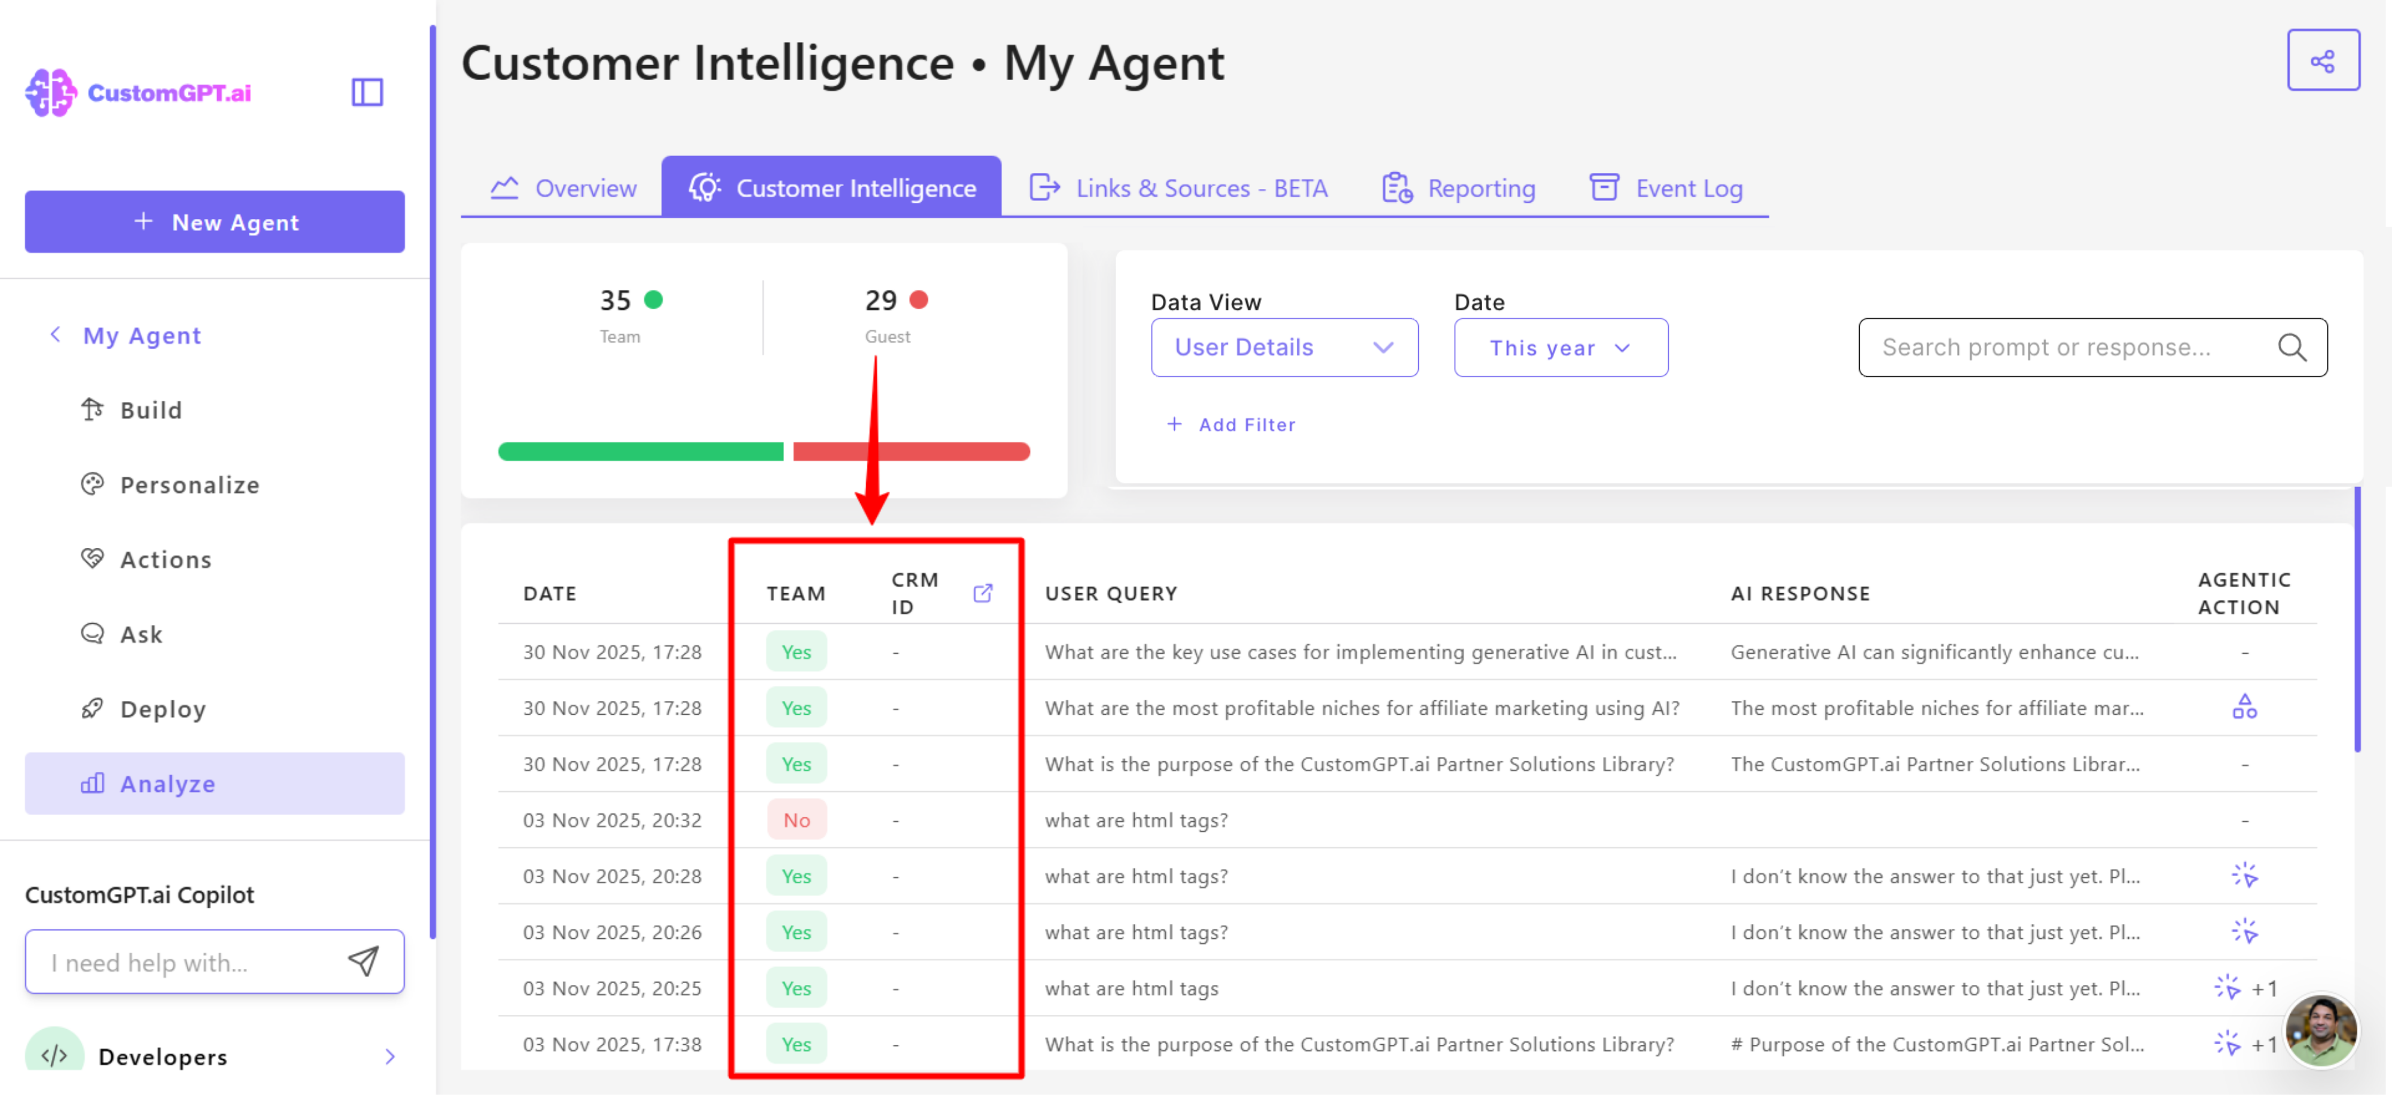The width and height of the screenshot is (2392, 1095).
Task: Send Copilot message with paper plane icon
Action: pos(363,961)
